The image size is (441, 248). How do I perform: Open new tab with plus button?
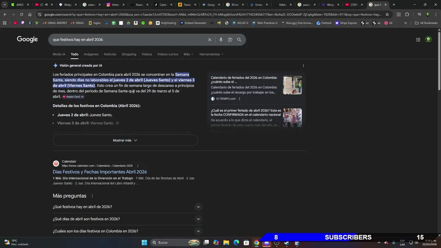tap(394, 5)
